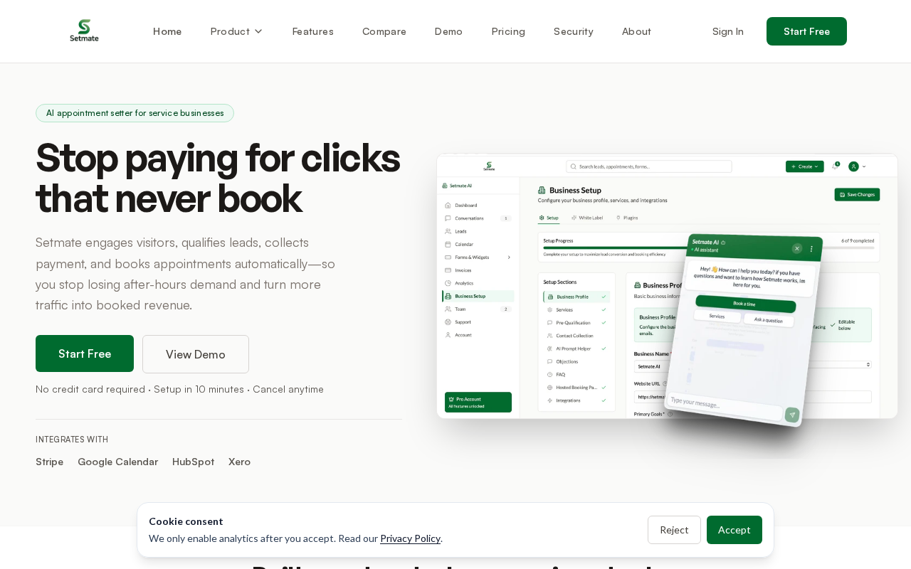This screenshot has height=569, width=911.
Task: Click the Services gear icon under Setup Sections
Action: click(549, 309)
